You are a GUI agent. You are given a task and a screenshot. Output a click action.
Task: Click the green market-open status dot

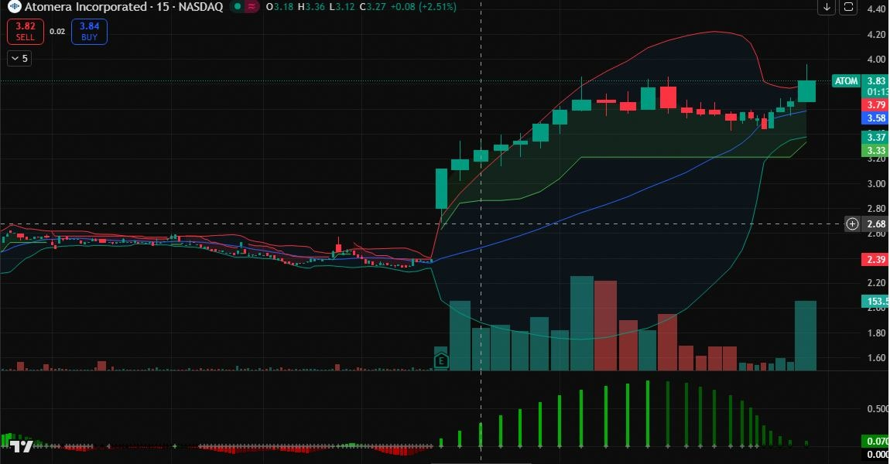[x=238, y=7]
